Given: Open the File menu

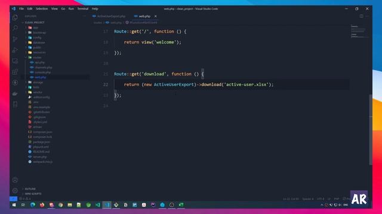Looking at the screenshot, I should [21, 8].
